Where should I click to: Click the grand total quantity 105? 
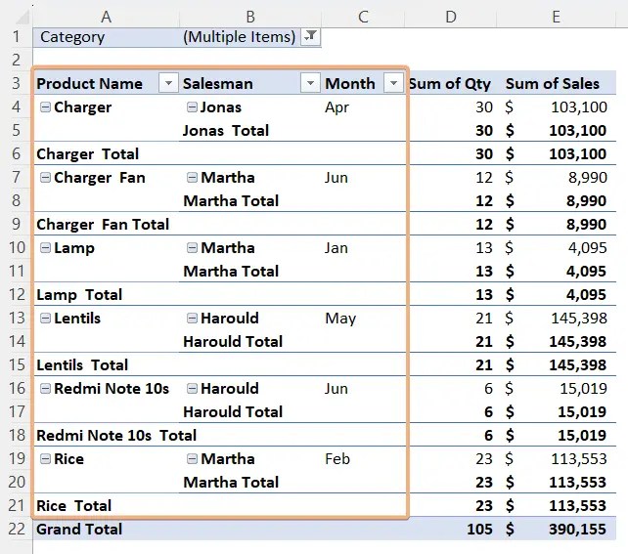(479, 530)
